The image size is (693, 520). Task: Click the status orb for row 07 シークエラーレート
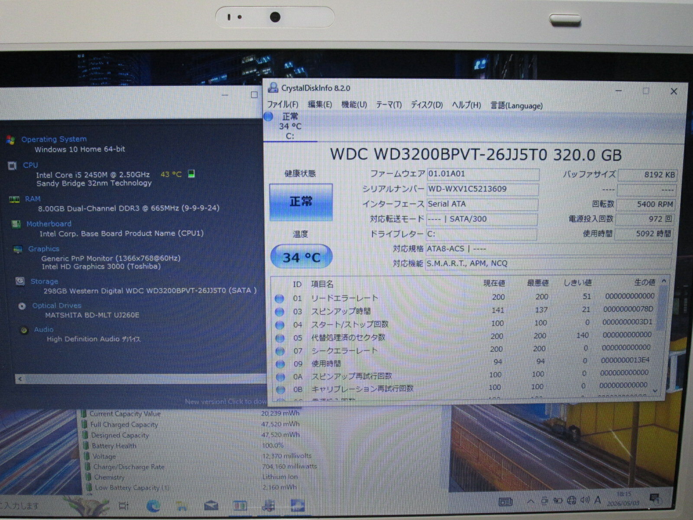pyautogui.click(x=280, y=351)
